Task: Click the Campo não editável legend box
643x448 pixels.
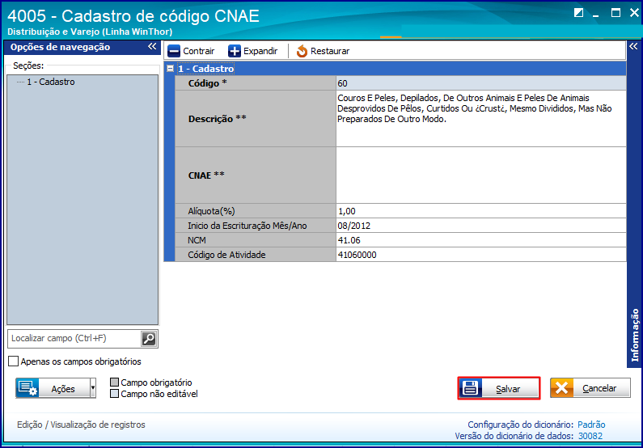Action: [114, 394]
